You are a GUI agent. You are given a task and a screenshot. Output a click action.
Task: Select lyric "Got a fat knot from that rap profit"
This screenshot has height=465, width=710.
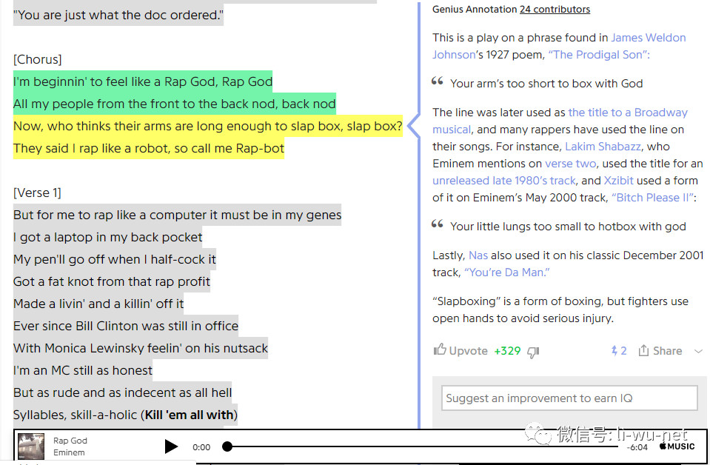(x=112, y=281)
